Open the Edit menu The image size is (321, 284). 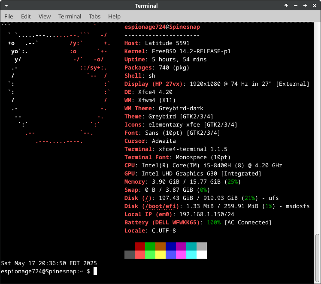tap(26, 16)
